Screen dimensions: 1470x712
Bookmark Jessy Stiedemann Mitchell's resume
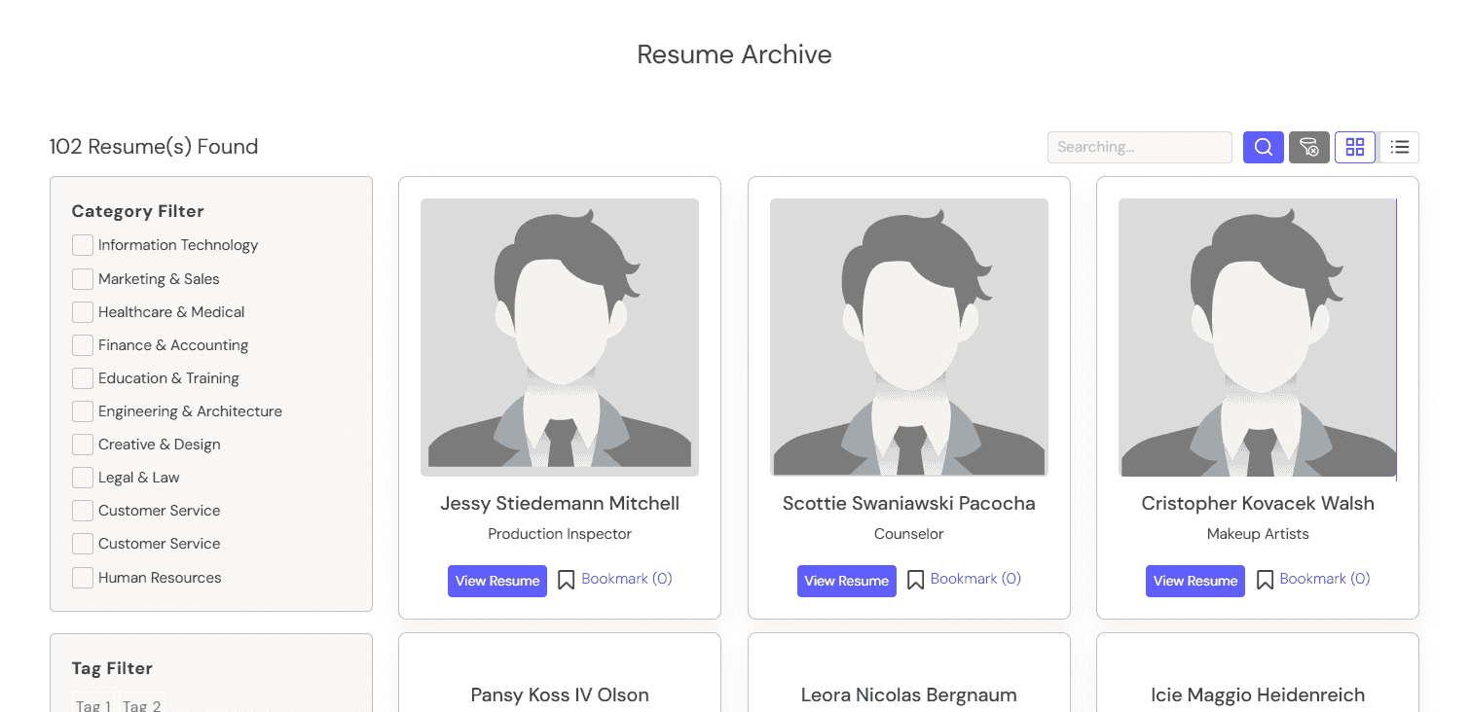click(615, 580)
